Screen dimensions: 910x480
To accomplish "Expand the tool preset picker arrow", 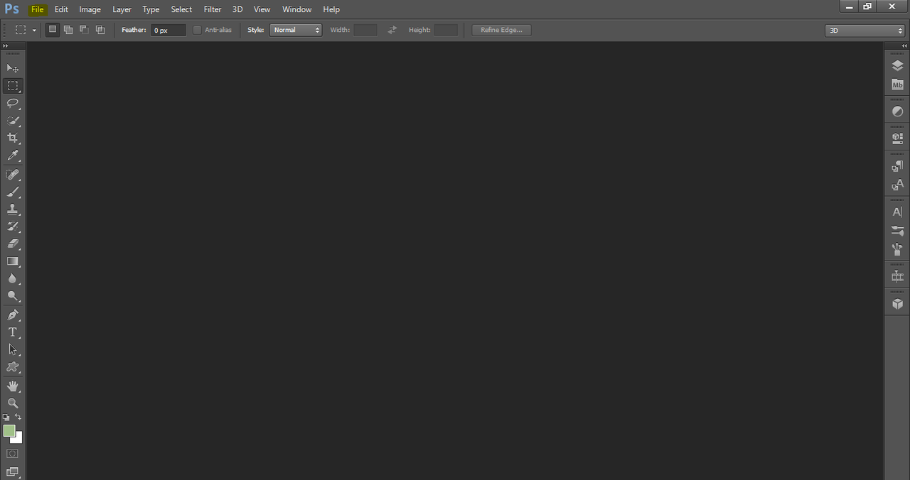I will (x=34, y=30).
